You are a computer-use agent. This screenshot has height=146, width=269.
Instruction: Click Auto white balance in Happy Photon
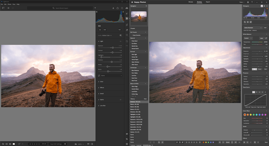[262, 38]
